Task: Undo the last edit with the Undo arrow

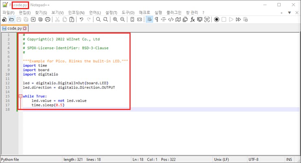Action: point(81,20)
